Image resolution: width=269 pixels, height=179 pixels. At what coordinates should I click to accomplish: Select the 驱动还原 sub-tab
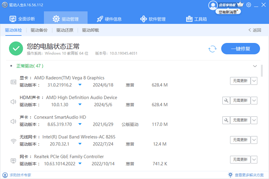point(65,30)
